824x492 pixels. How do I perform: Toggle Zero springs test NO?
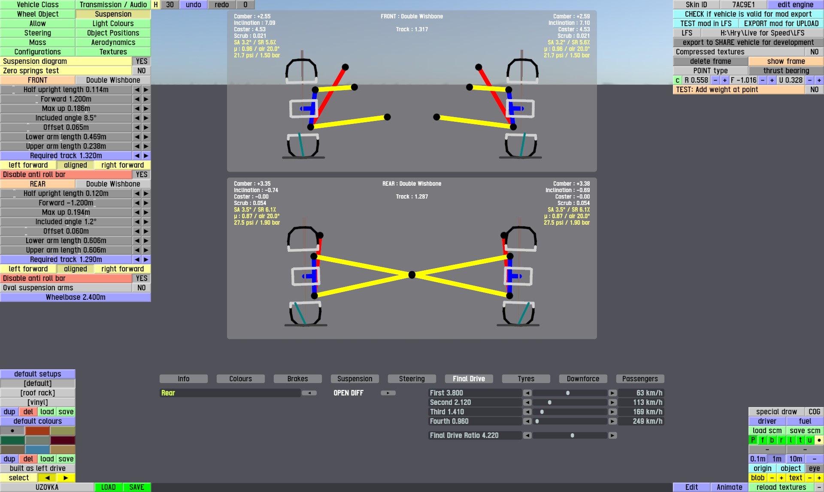pos(141,71)
